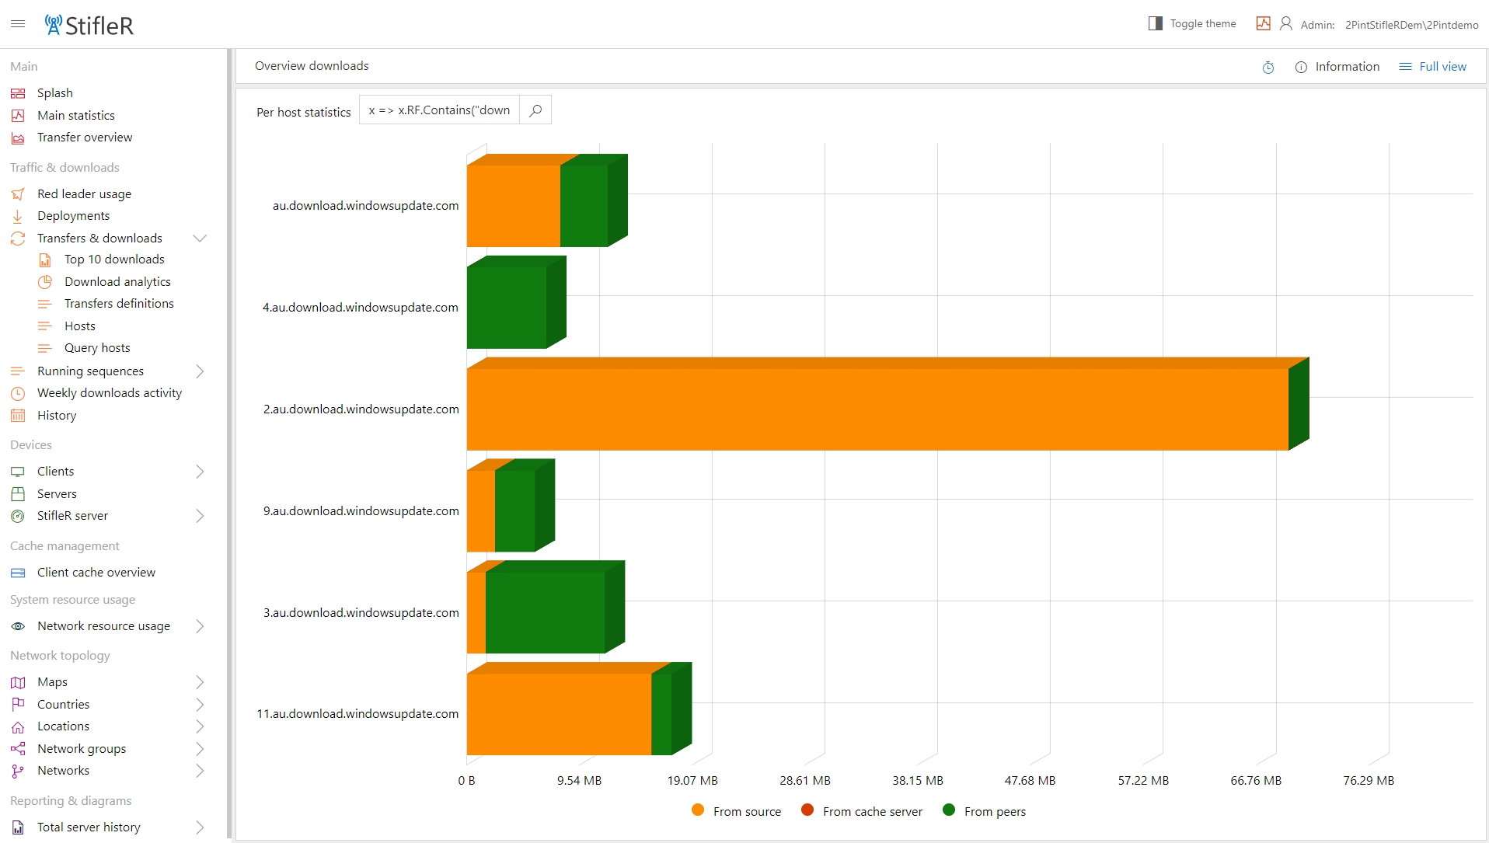Click the Client cache overview icon

click(18, 573)
